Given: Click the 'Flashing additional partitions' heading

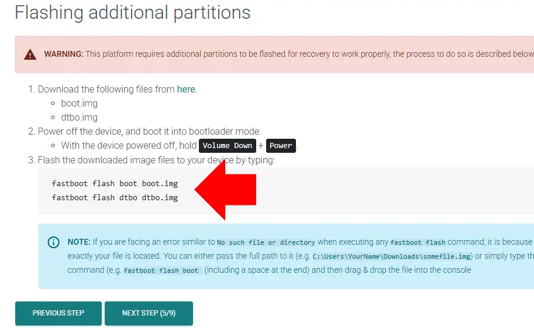Looking at the screenshot, I should click(133, 12).
